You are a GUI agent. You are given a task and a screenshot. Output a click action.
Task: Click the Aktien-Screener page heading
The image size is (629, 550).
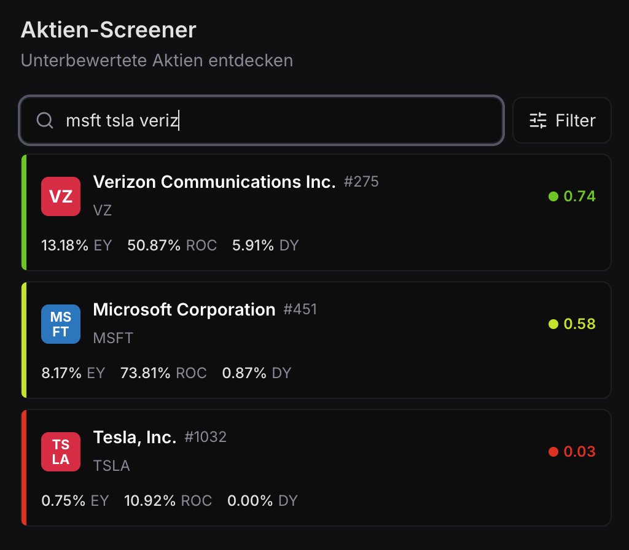[x=108, y=29]
